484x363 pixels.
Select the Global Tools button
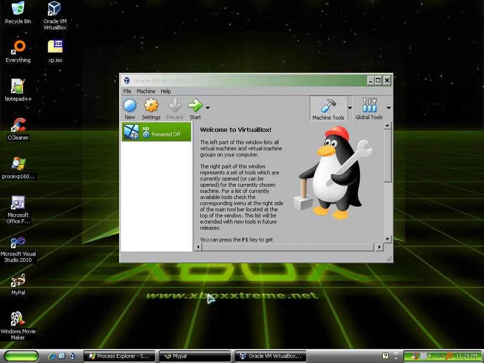pyautogui.click(x=369, y=109)
